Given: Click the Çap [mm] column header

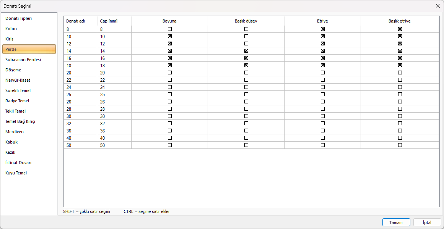Looking at the screenshot, I should (109, 21).
